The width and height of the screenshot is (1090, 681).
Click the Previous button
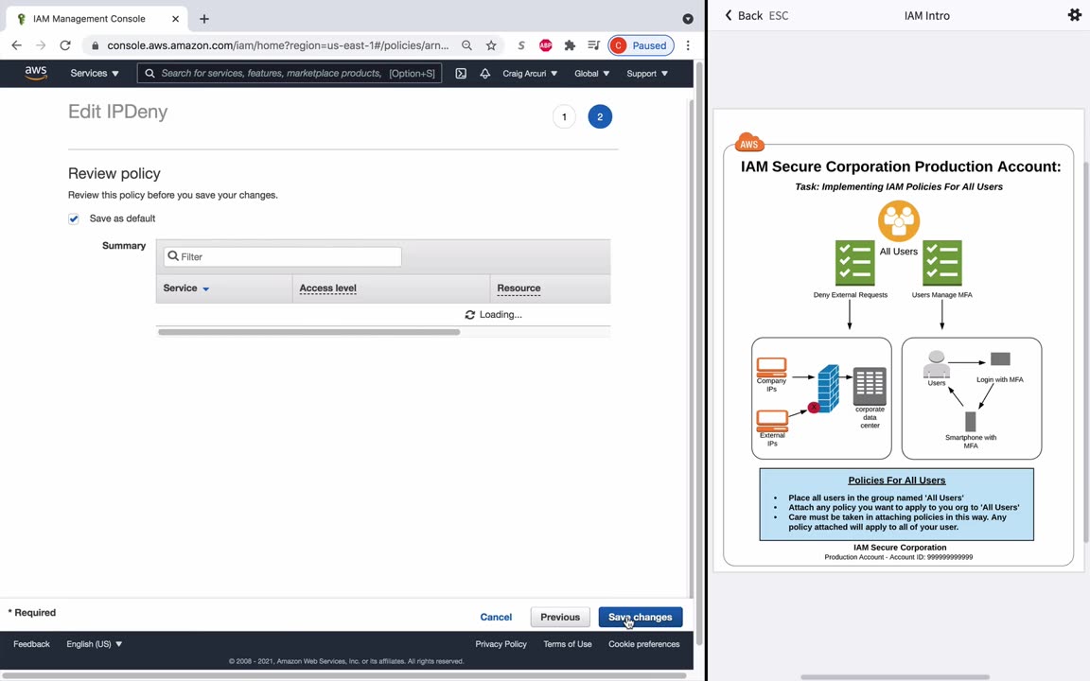(x=559, y=617)
